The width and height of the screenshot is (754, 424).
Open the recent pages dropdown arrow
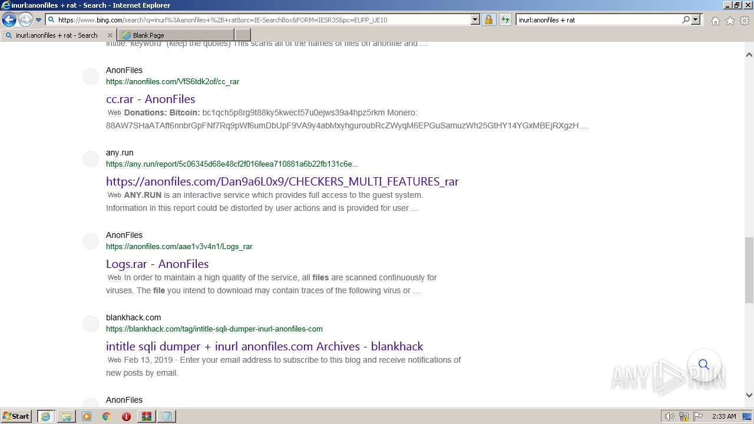(x=38, y=20)
